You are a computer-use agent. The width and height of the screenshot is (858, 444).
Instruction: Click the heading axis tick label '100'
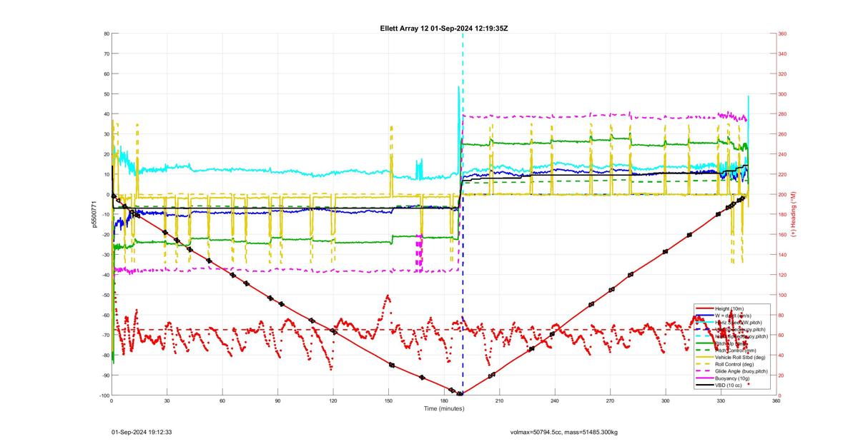click(x=782, y=295)
